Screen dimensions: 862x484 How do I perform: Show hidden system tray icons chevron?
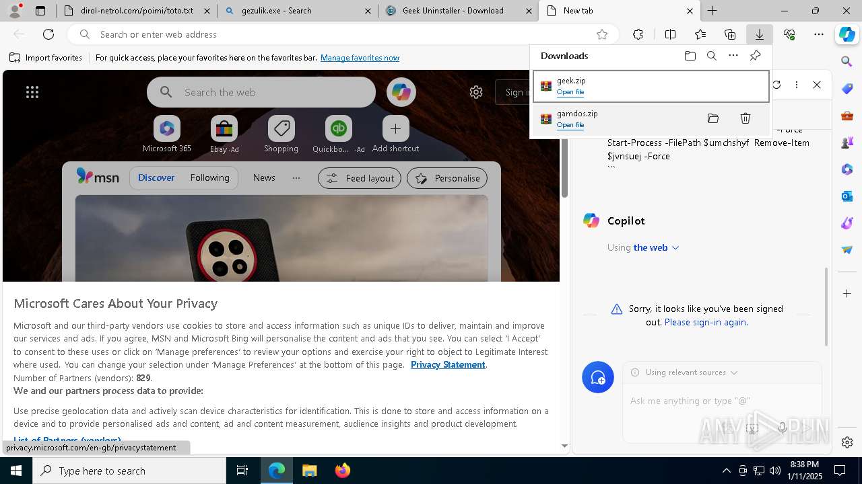(726, 471)
